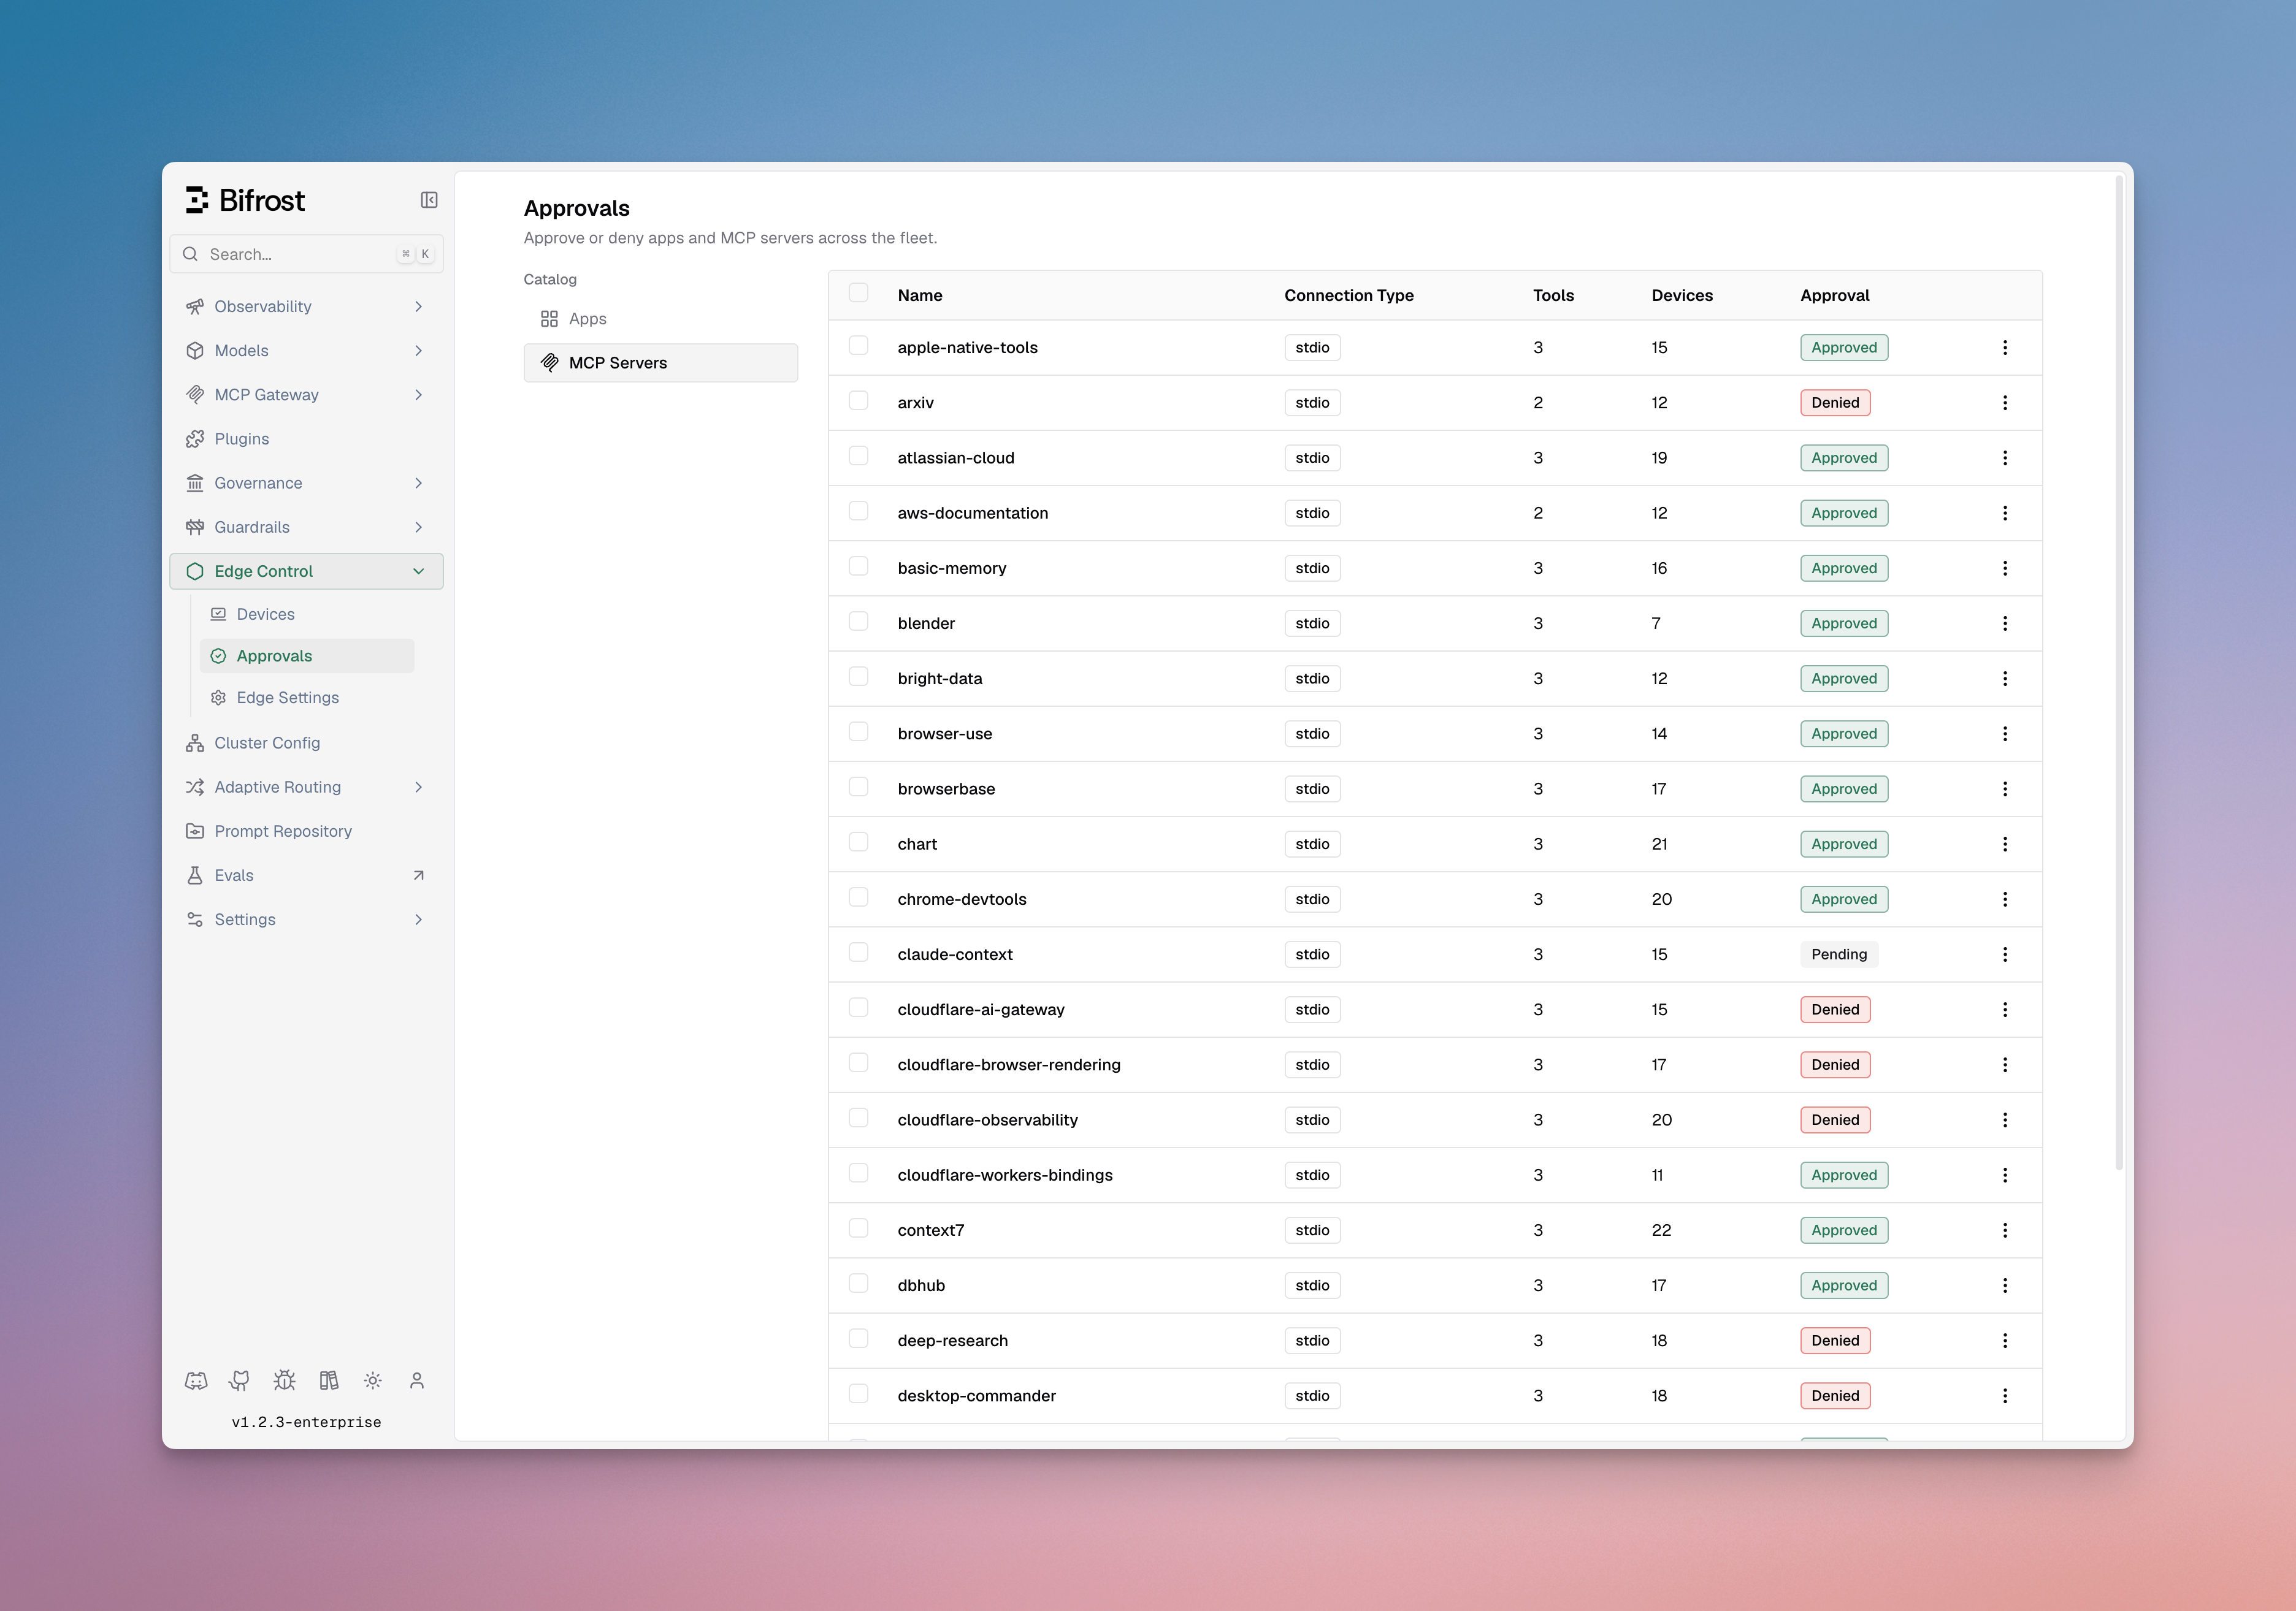This screenshot has width=2296, height=1611.
Task: Click the Denied badge for desktop-commander
Action: pos(1835,1396)
